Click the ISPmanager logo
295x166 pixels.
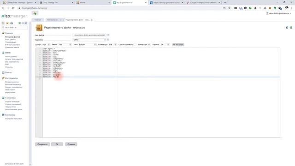coord(14,16)
